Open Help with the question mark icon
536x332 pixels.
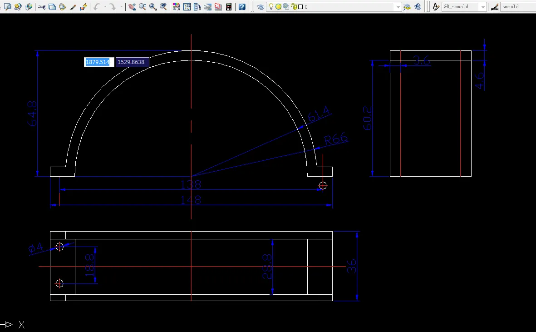point(242,6)
